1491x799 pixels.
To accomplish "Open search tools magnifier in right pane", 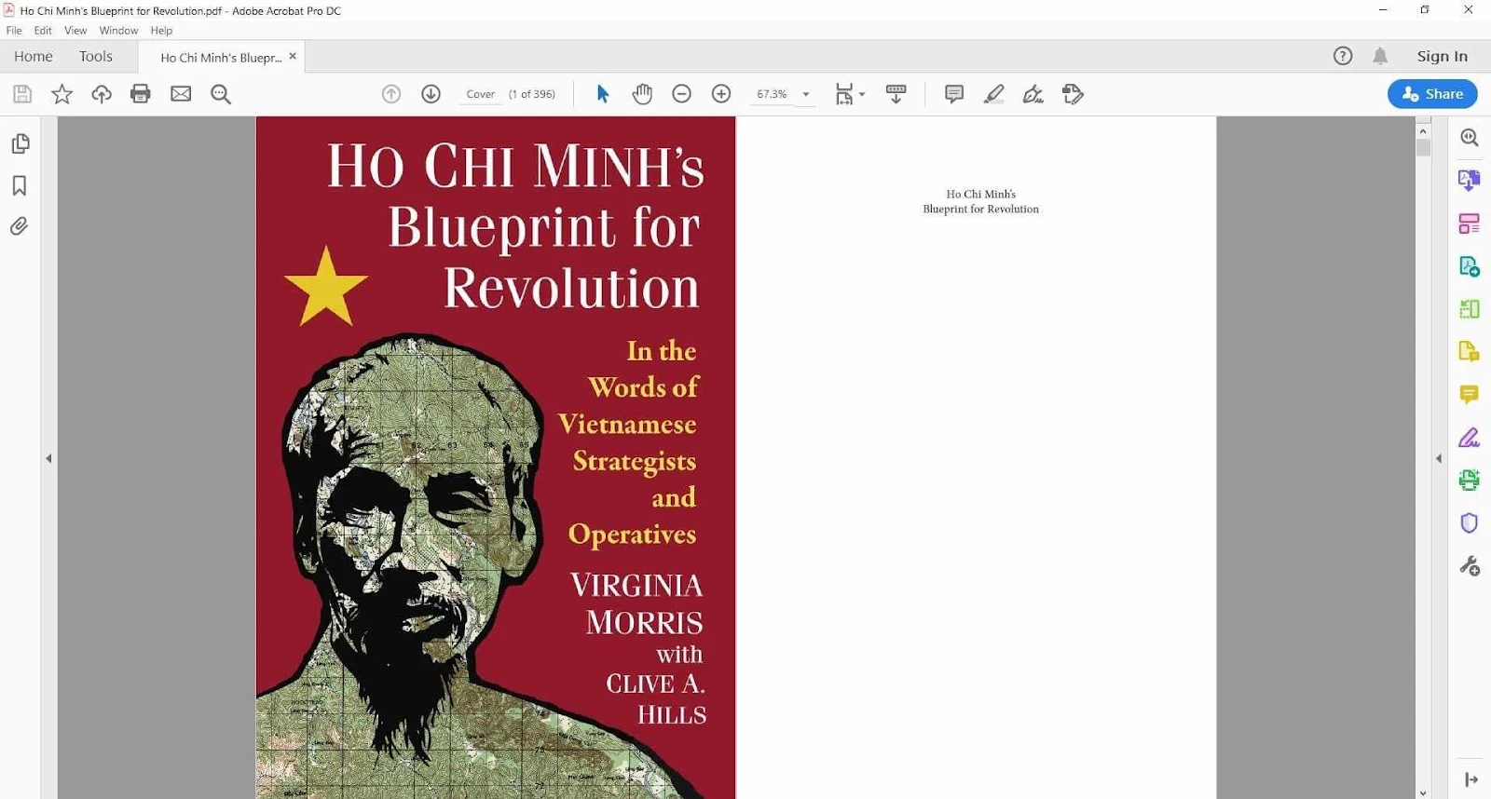I will pos(1470,138).
